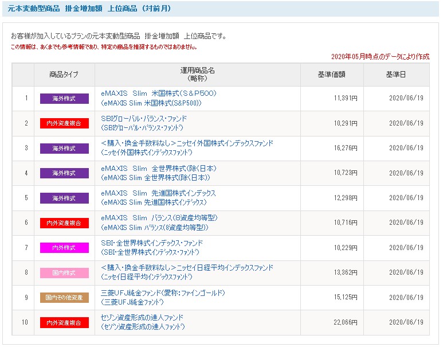The image size is (443, 347).
Task: Select the 10,723円 price cell
Action: [x=332, y=173]
